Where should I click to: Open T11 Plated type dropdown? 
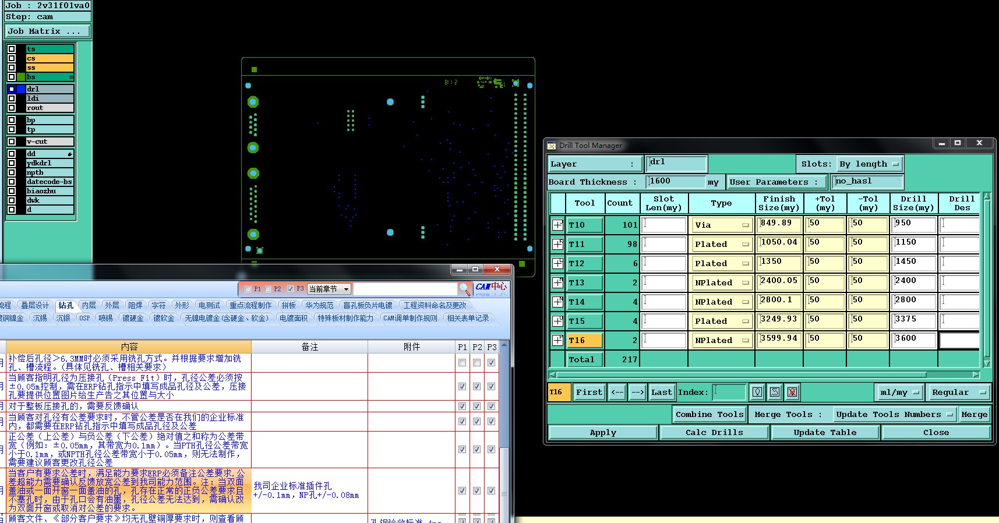point(721,244)
